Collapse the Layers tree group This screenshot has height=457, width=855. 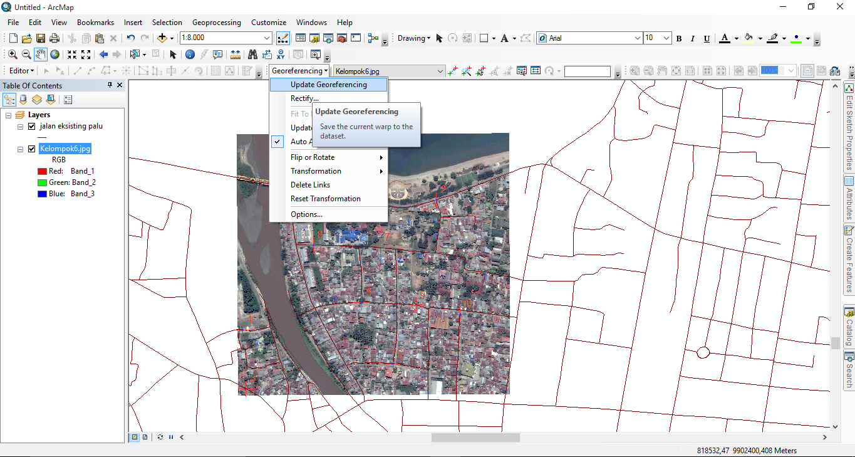click(8, 115)
